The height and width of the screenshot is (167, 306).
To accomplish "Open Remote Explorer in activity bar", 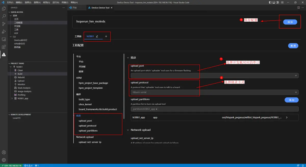I will (x=4, y=39).
